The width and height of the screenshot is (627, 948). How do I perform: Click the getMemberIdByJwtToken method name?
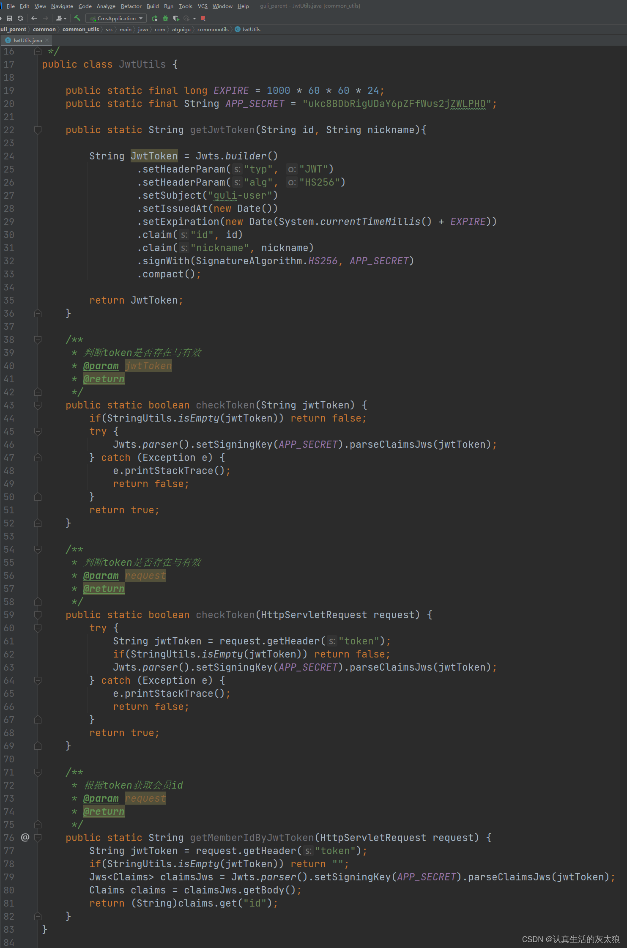252,838
